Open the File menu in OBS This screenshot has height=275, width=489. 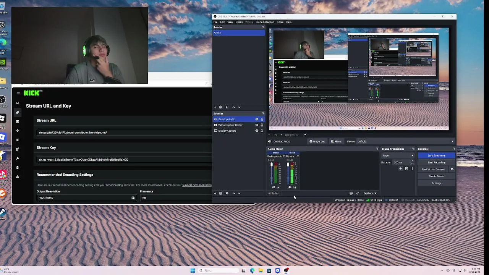coord(215,22)
